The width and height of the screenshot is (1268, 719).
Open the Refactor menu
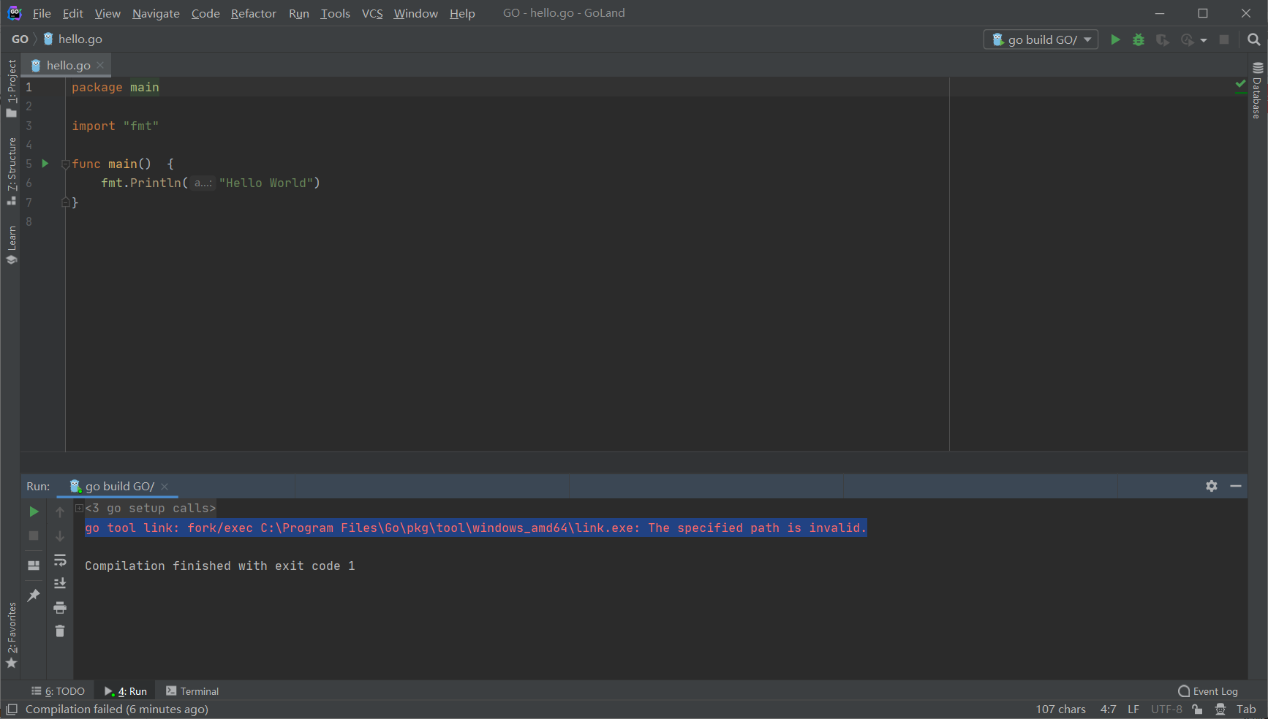point(254,13)
